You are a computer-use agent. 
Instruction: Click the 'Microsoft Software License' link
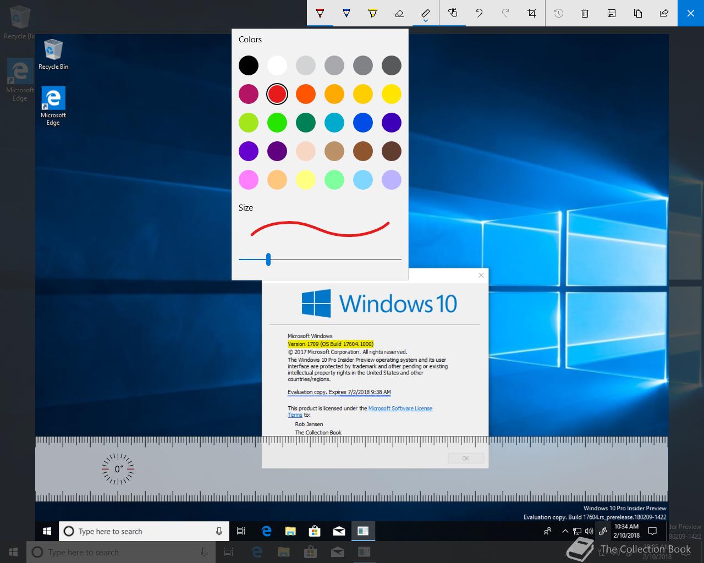(400, 409)
